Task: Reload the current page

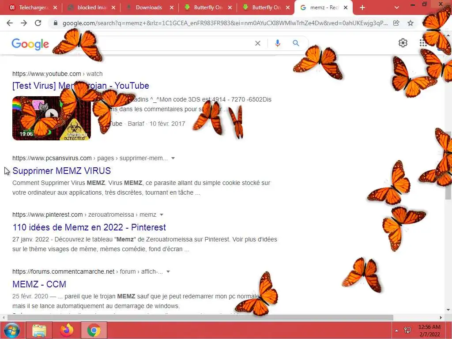Action: (x=38, y=23)
